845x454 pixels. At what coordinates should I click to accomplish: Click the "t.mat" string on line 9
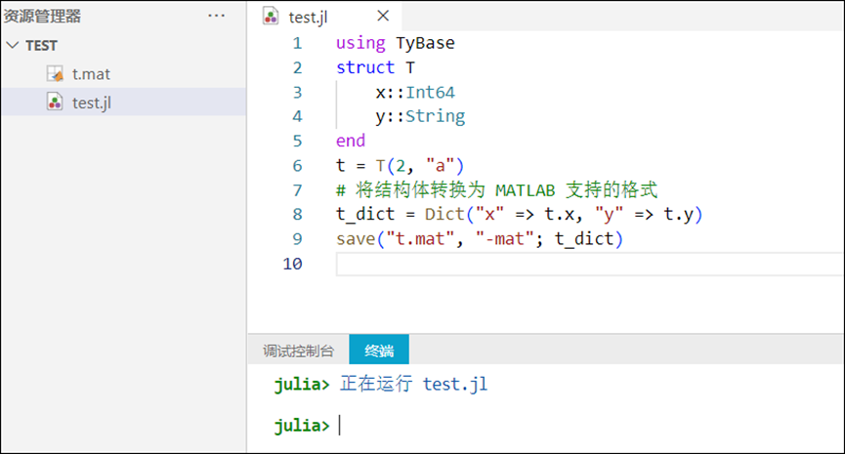click(x=420, y=238)
